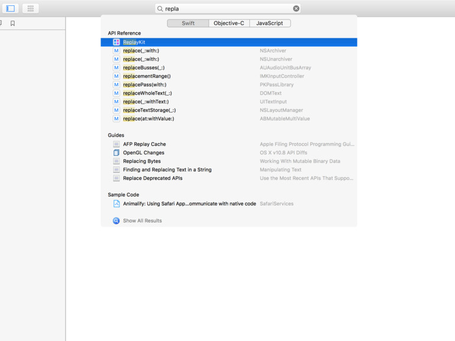Viewport: 455px width, 341px height.
Task: Open replace(_:with:) from NSUnarchiver
Action: coord(229,59)
